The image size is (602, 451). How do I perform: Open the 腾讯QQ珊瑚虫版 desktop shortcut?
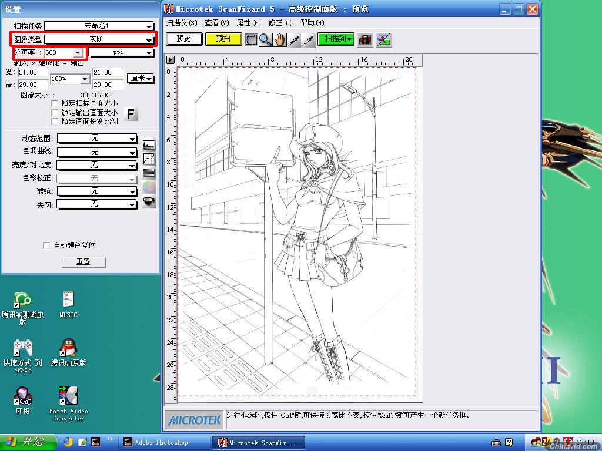(22, 308)
